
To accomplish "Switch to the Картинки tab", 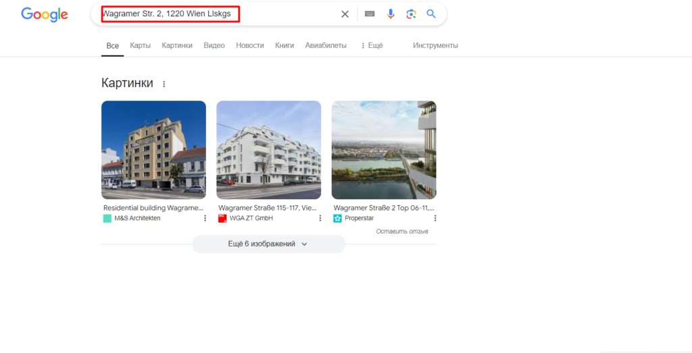I will pos(177,45).
